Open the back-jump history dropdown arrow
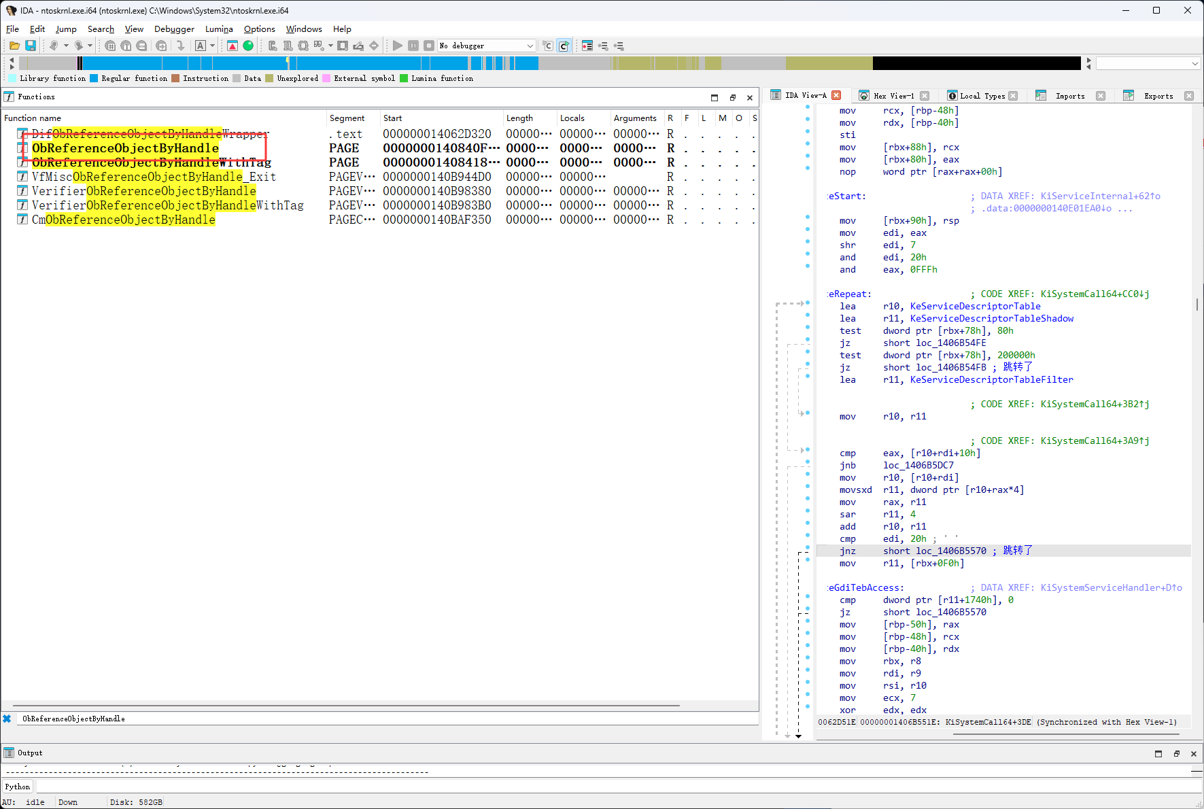This screenshot has height=809, width=1204. pyautogui.click(x=66, y=46)
